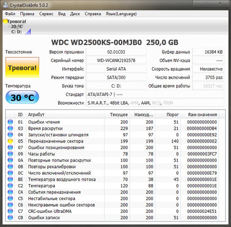231x227 pixels.
Task: Click the Буфер данных value 16384 KB
Action: [208, 52]
